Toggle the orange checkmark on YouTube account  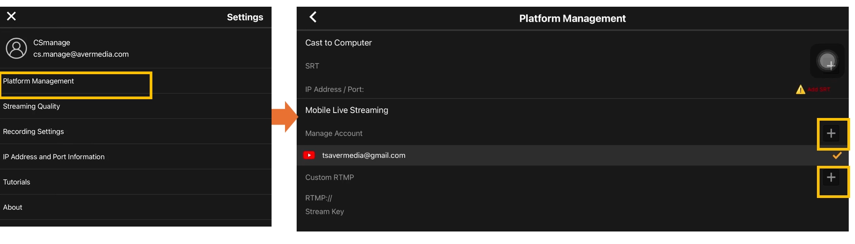837,156
